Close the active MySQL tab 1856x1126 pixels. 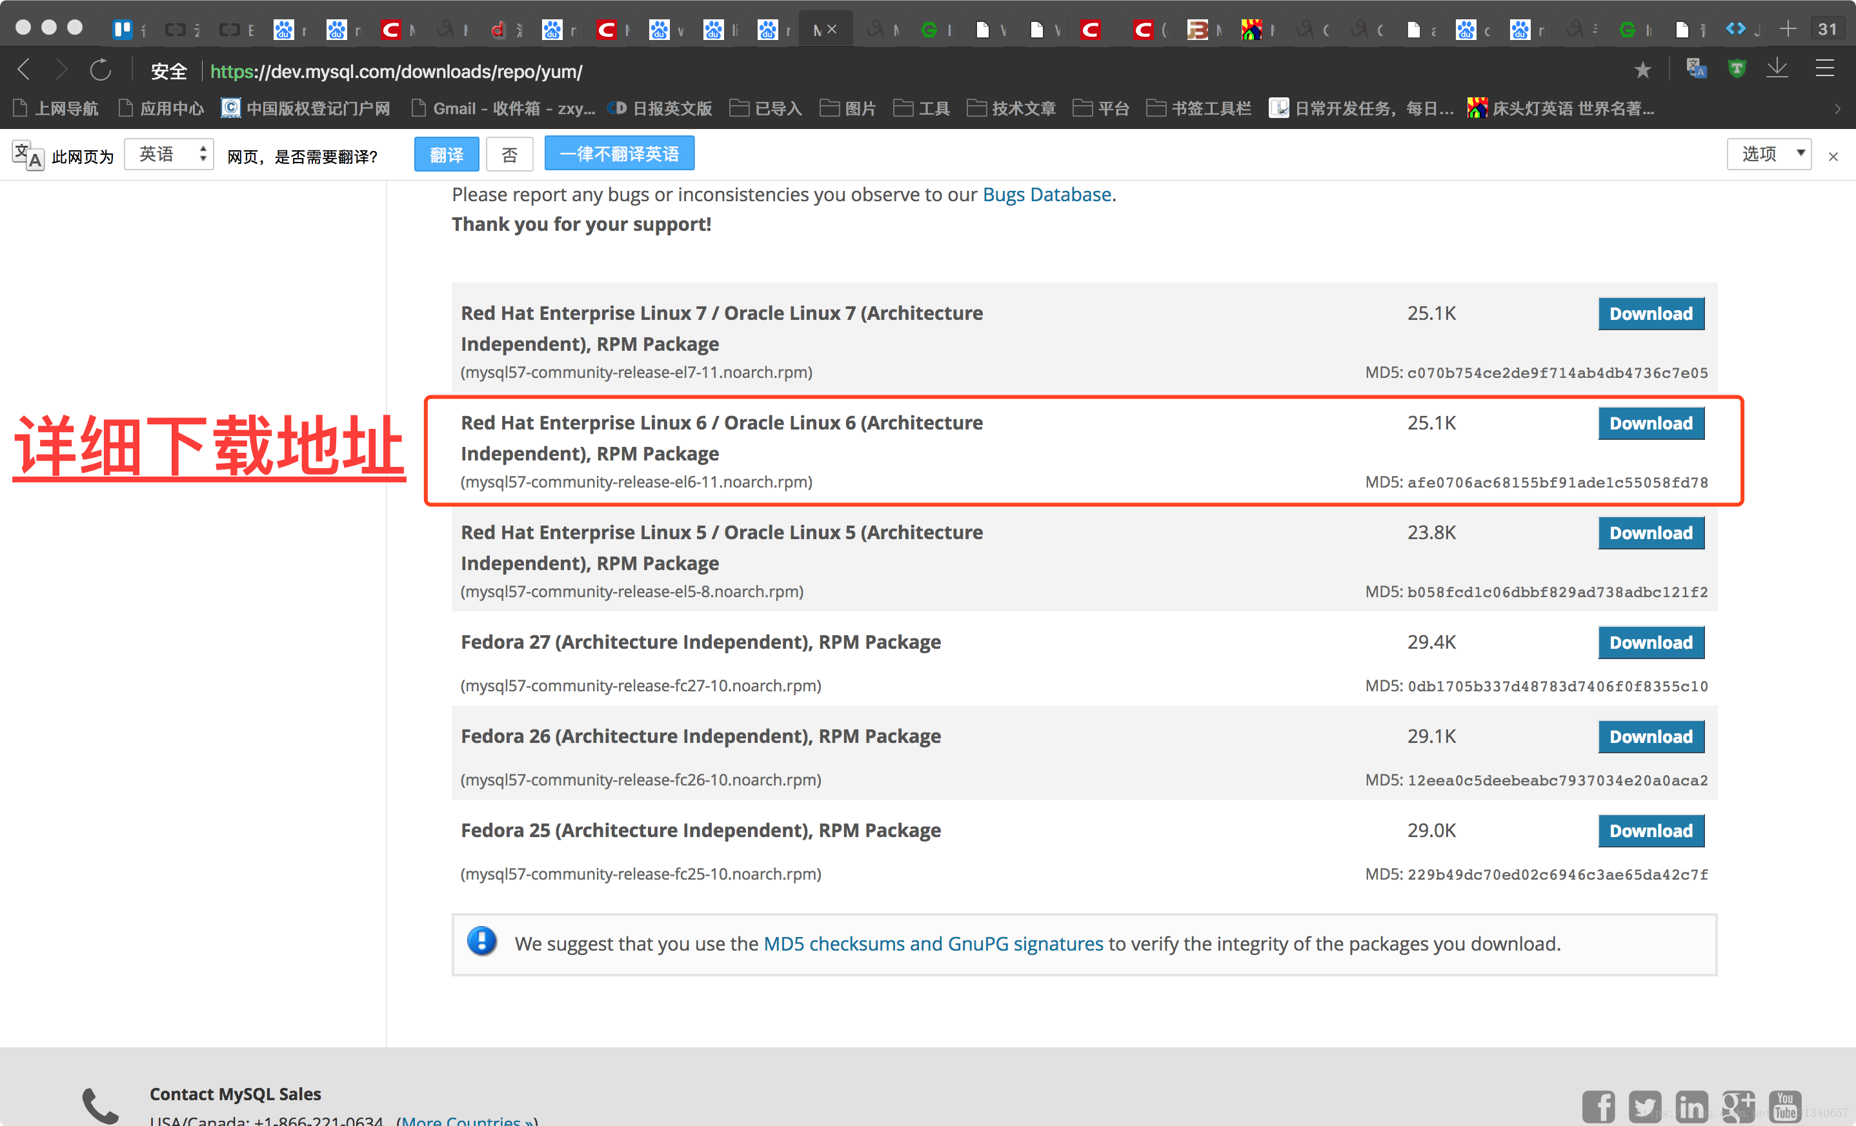[832, 30]
